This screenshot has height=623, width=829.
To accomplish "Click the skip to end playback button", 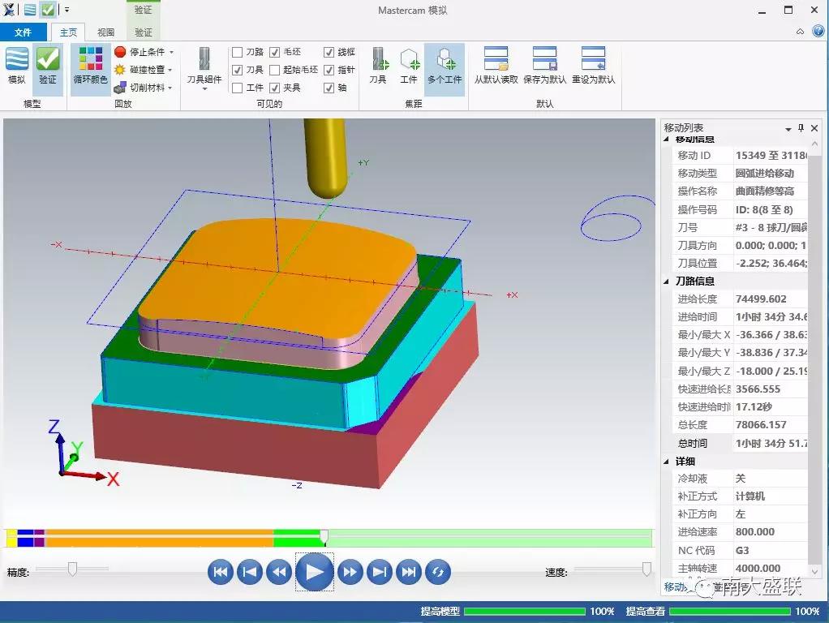I will pyautogui.click(x=409, y=572).
